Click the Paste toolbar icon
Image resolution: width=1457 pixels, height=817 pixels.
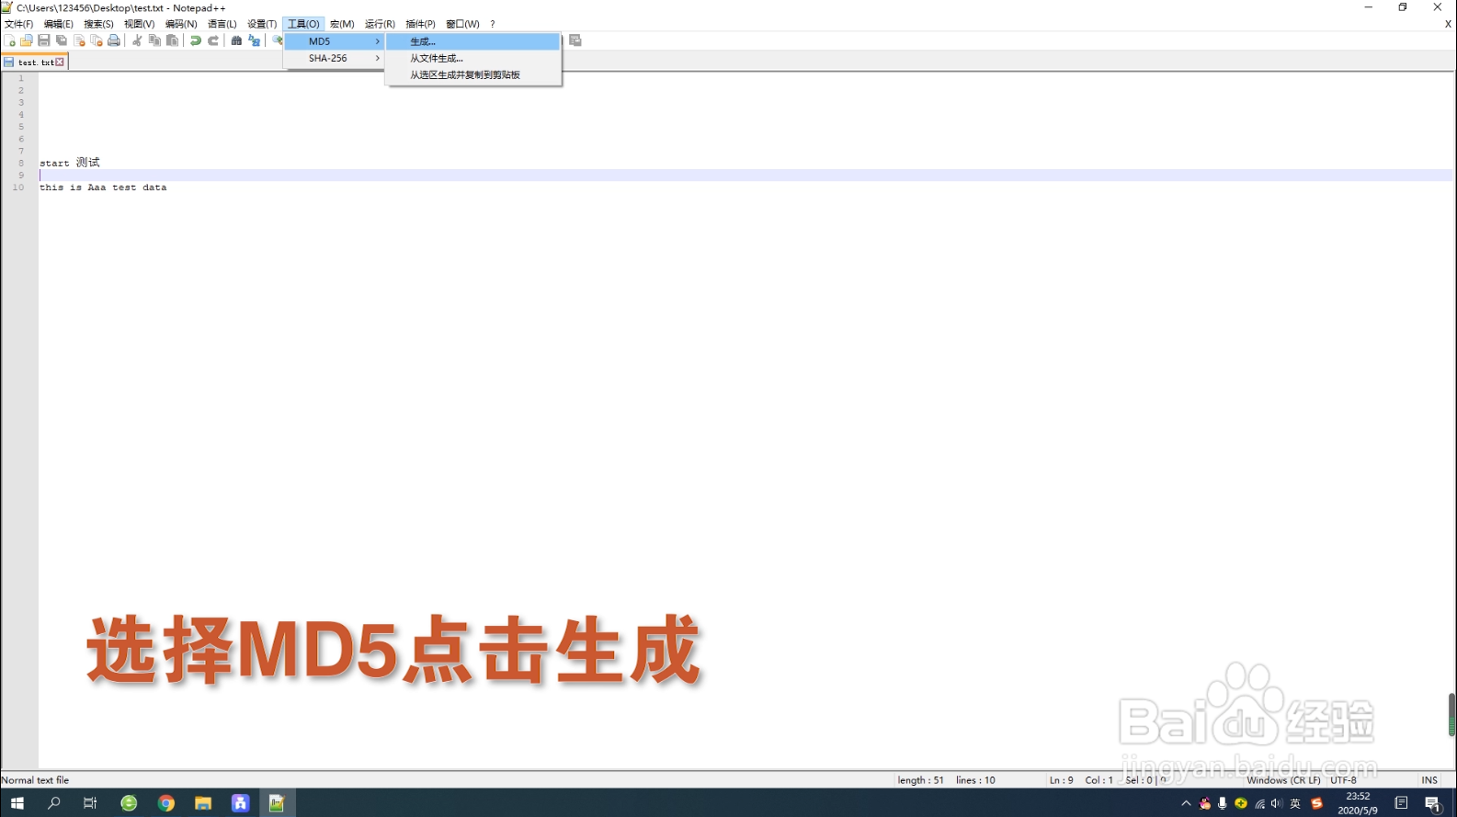click(172, 40)
